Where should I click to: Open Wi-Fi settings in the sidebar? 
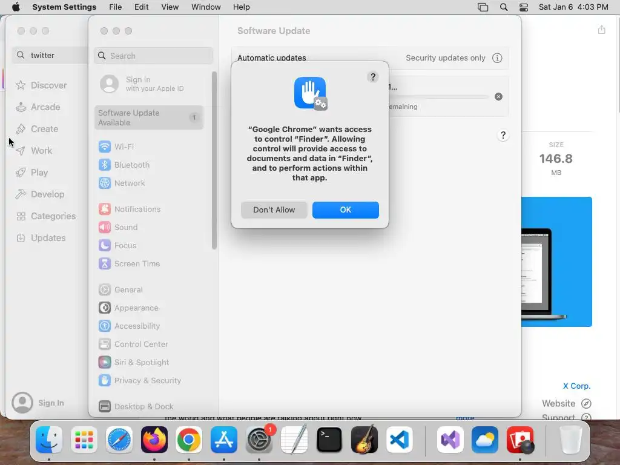click(x=149, y=147)
